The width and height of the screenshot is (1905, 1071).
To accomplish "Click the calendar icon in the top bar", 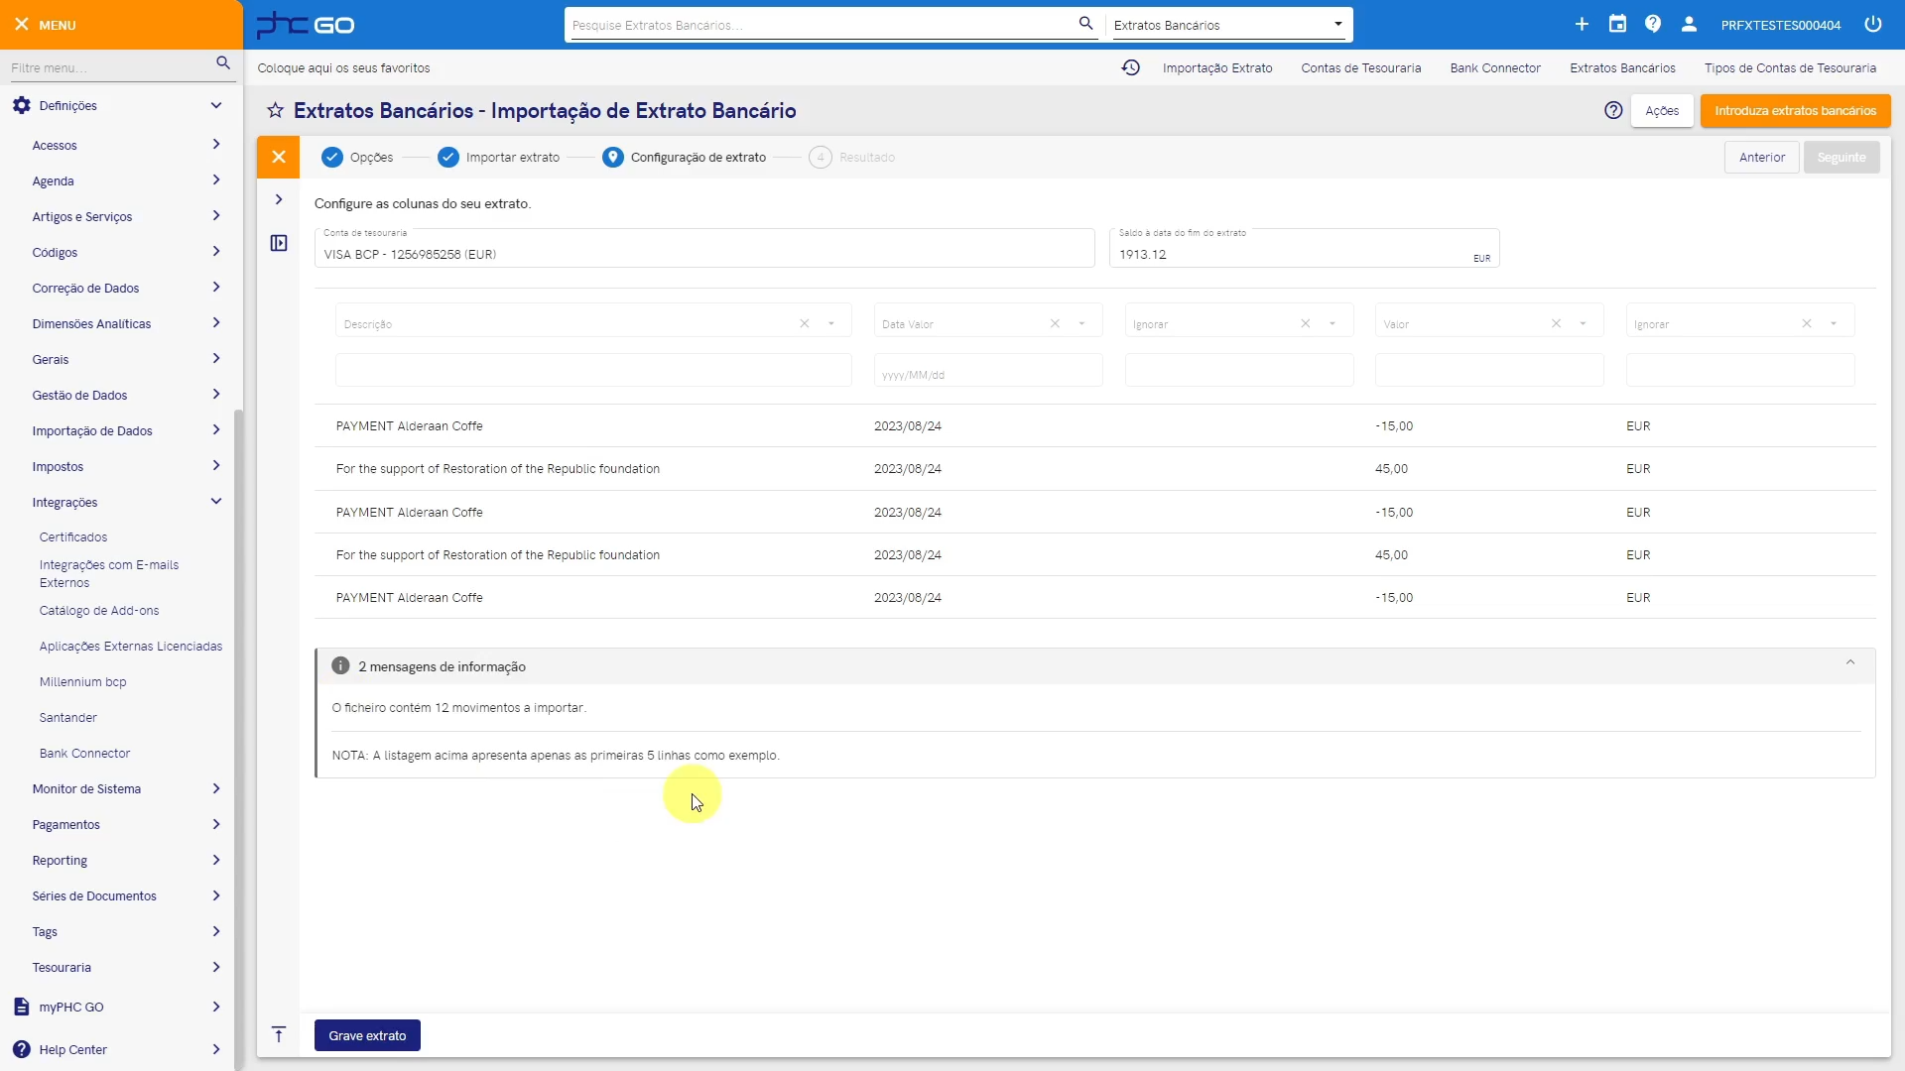I will tap(1617, 24).
